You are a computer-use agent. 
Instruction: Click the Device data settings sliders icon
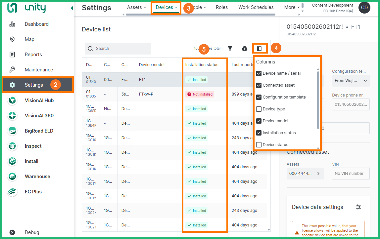point(358,207)
